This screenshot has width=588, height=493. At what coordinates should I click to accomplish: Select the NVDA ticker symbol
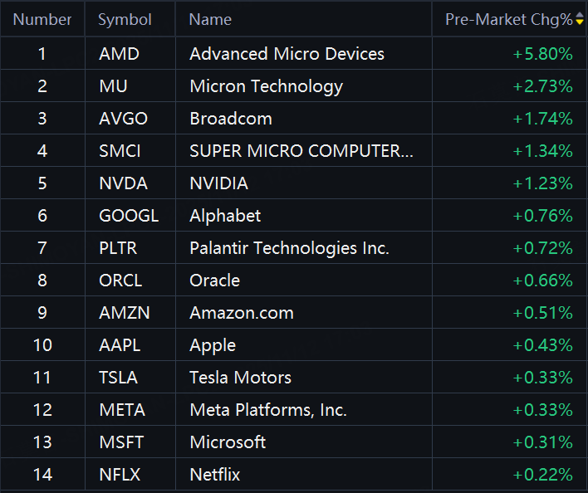tap(121, 183)
